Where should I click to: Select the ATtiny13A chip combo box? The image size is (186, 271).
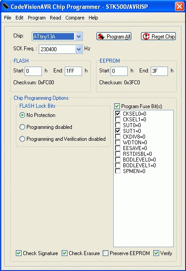(57, 37)
